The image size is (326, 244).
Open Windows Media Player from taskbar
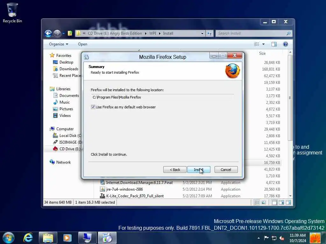click(x=67, y=238)
